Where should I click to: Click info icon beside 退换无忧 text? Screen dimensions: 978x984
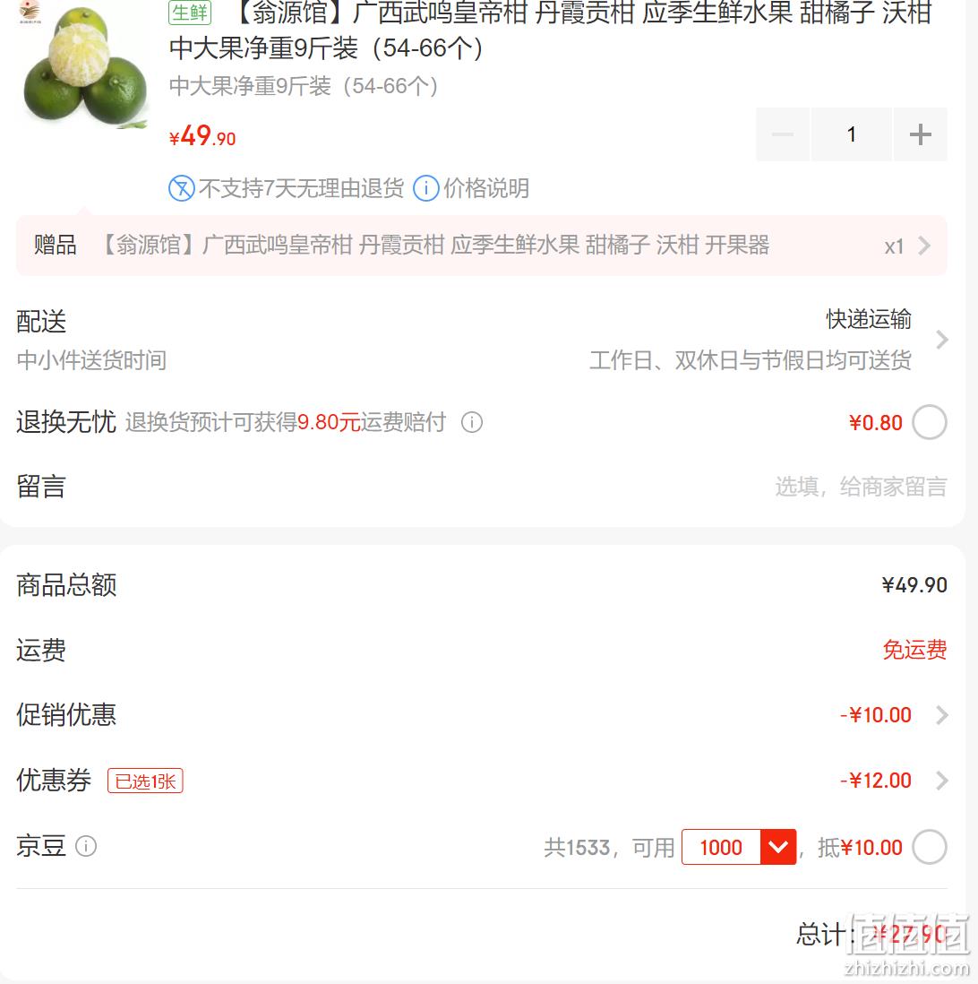(472, 422)
